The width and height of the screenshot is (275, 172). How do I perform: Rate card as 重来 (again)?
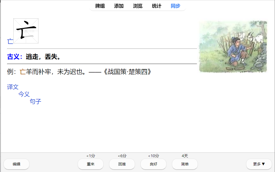point(91,164)
